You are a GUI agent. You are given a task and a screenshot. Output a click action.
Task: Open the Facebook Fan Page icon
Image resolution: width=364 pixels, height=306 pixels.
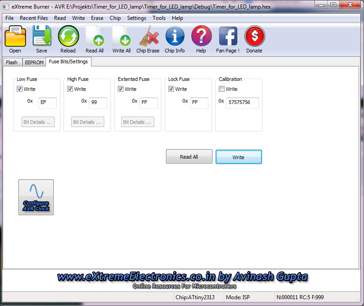228,37
